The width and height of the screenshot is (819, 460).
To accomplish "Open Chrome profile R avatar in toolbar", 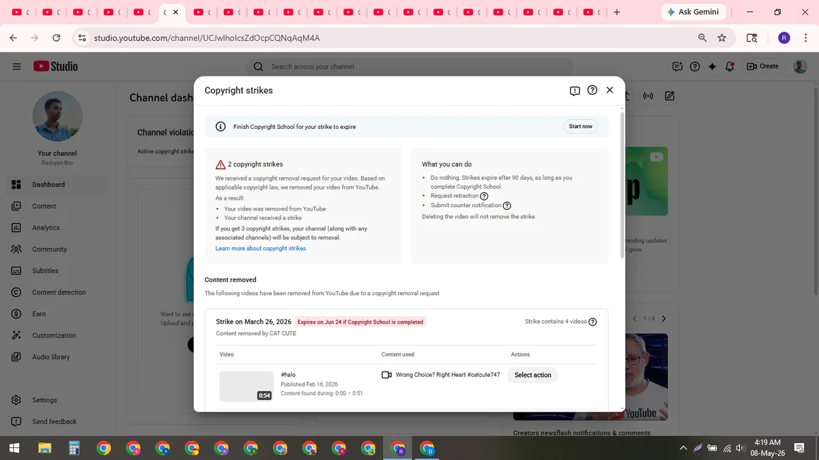I will coord(784,38).
